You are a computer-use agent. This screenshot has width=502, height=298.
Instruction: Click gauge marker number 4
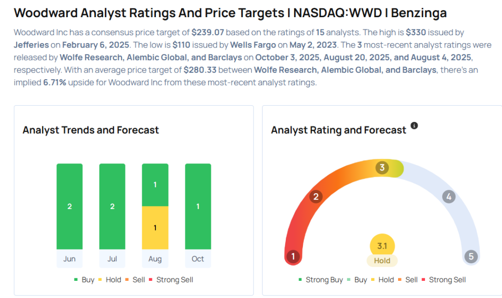click(x=448, y=197)
